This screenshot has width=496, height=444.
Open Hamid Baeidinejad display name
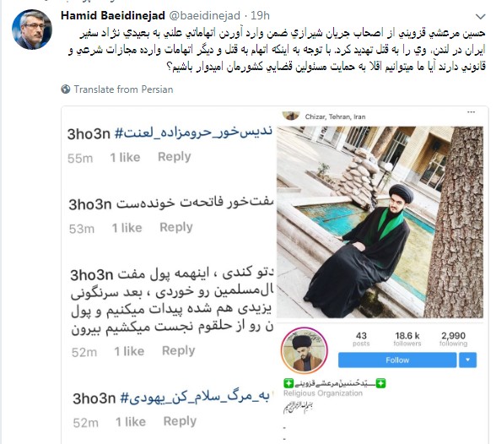coord(113,15)
